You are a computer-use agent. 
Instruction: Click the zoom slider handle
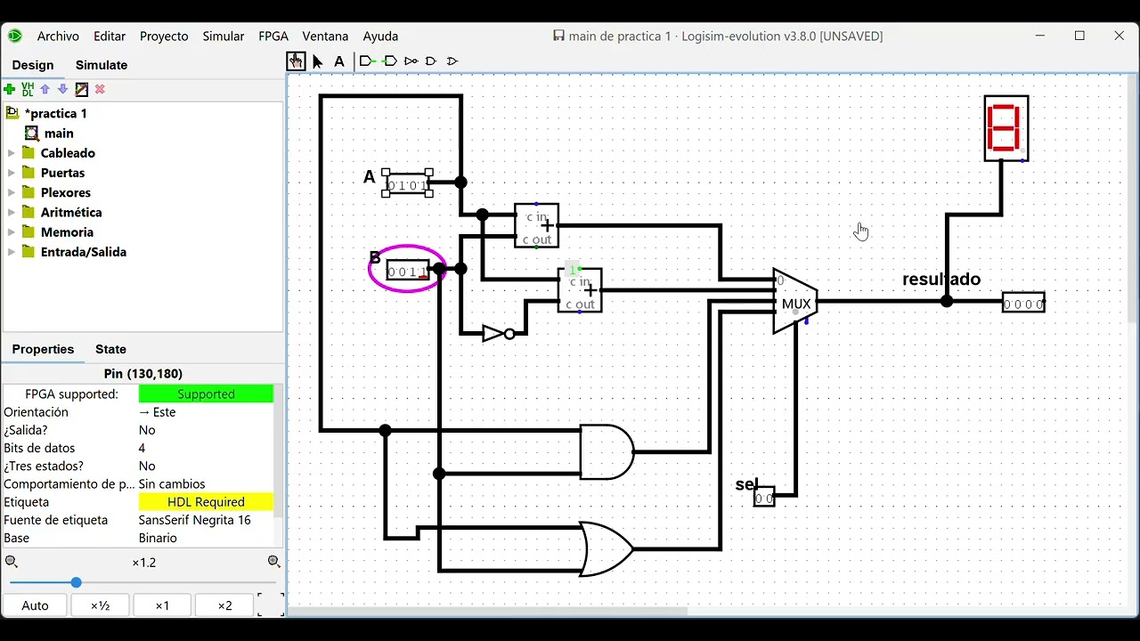coord(76,582)
